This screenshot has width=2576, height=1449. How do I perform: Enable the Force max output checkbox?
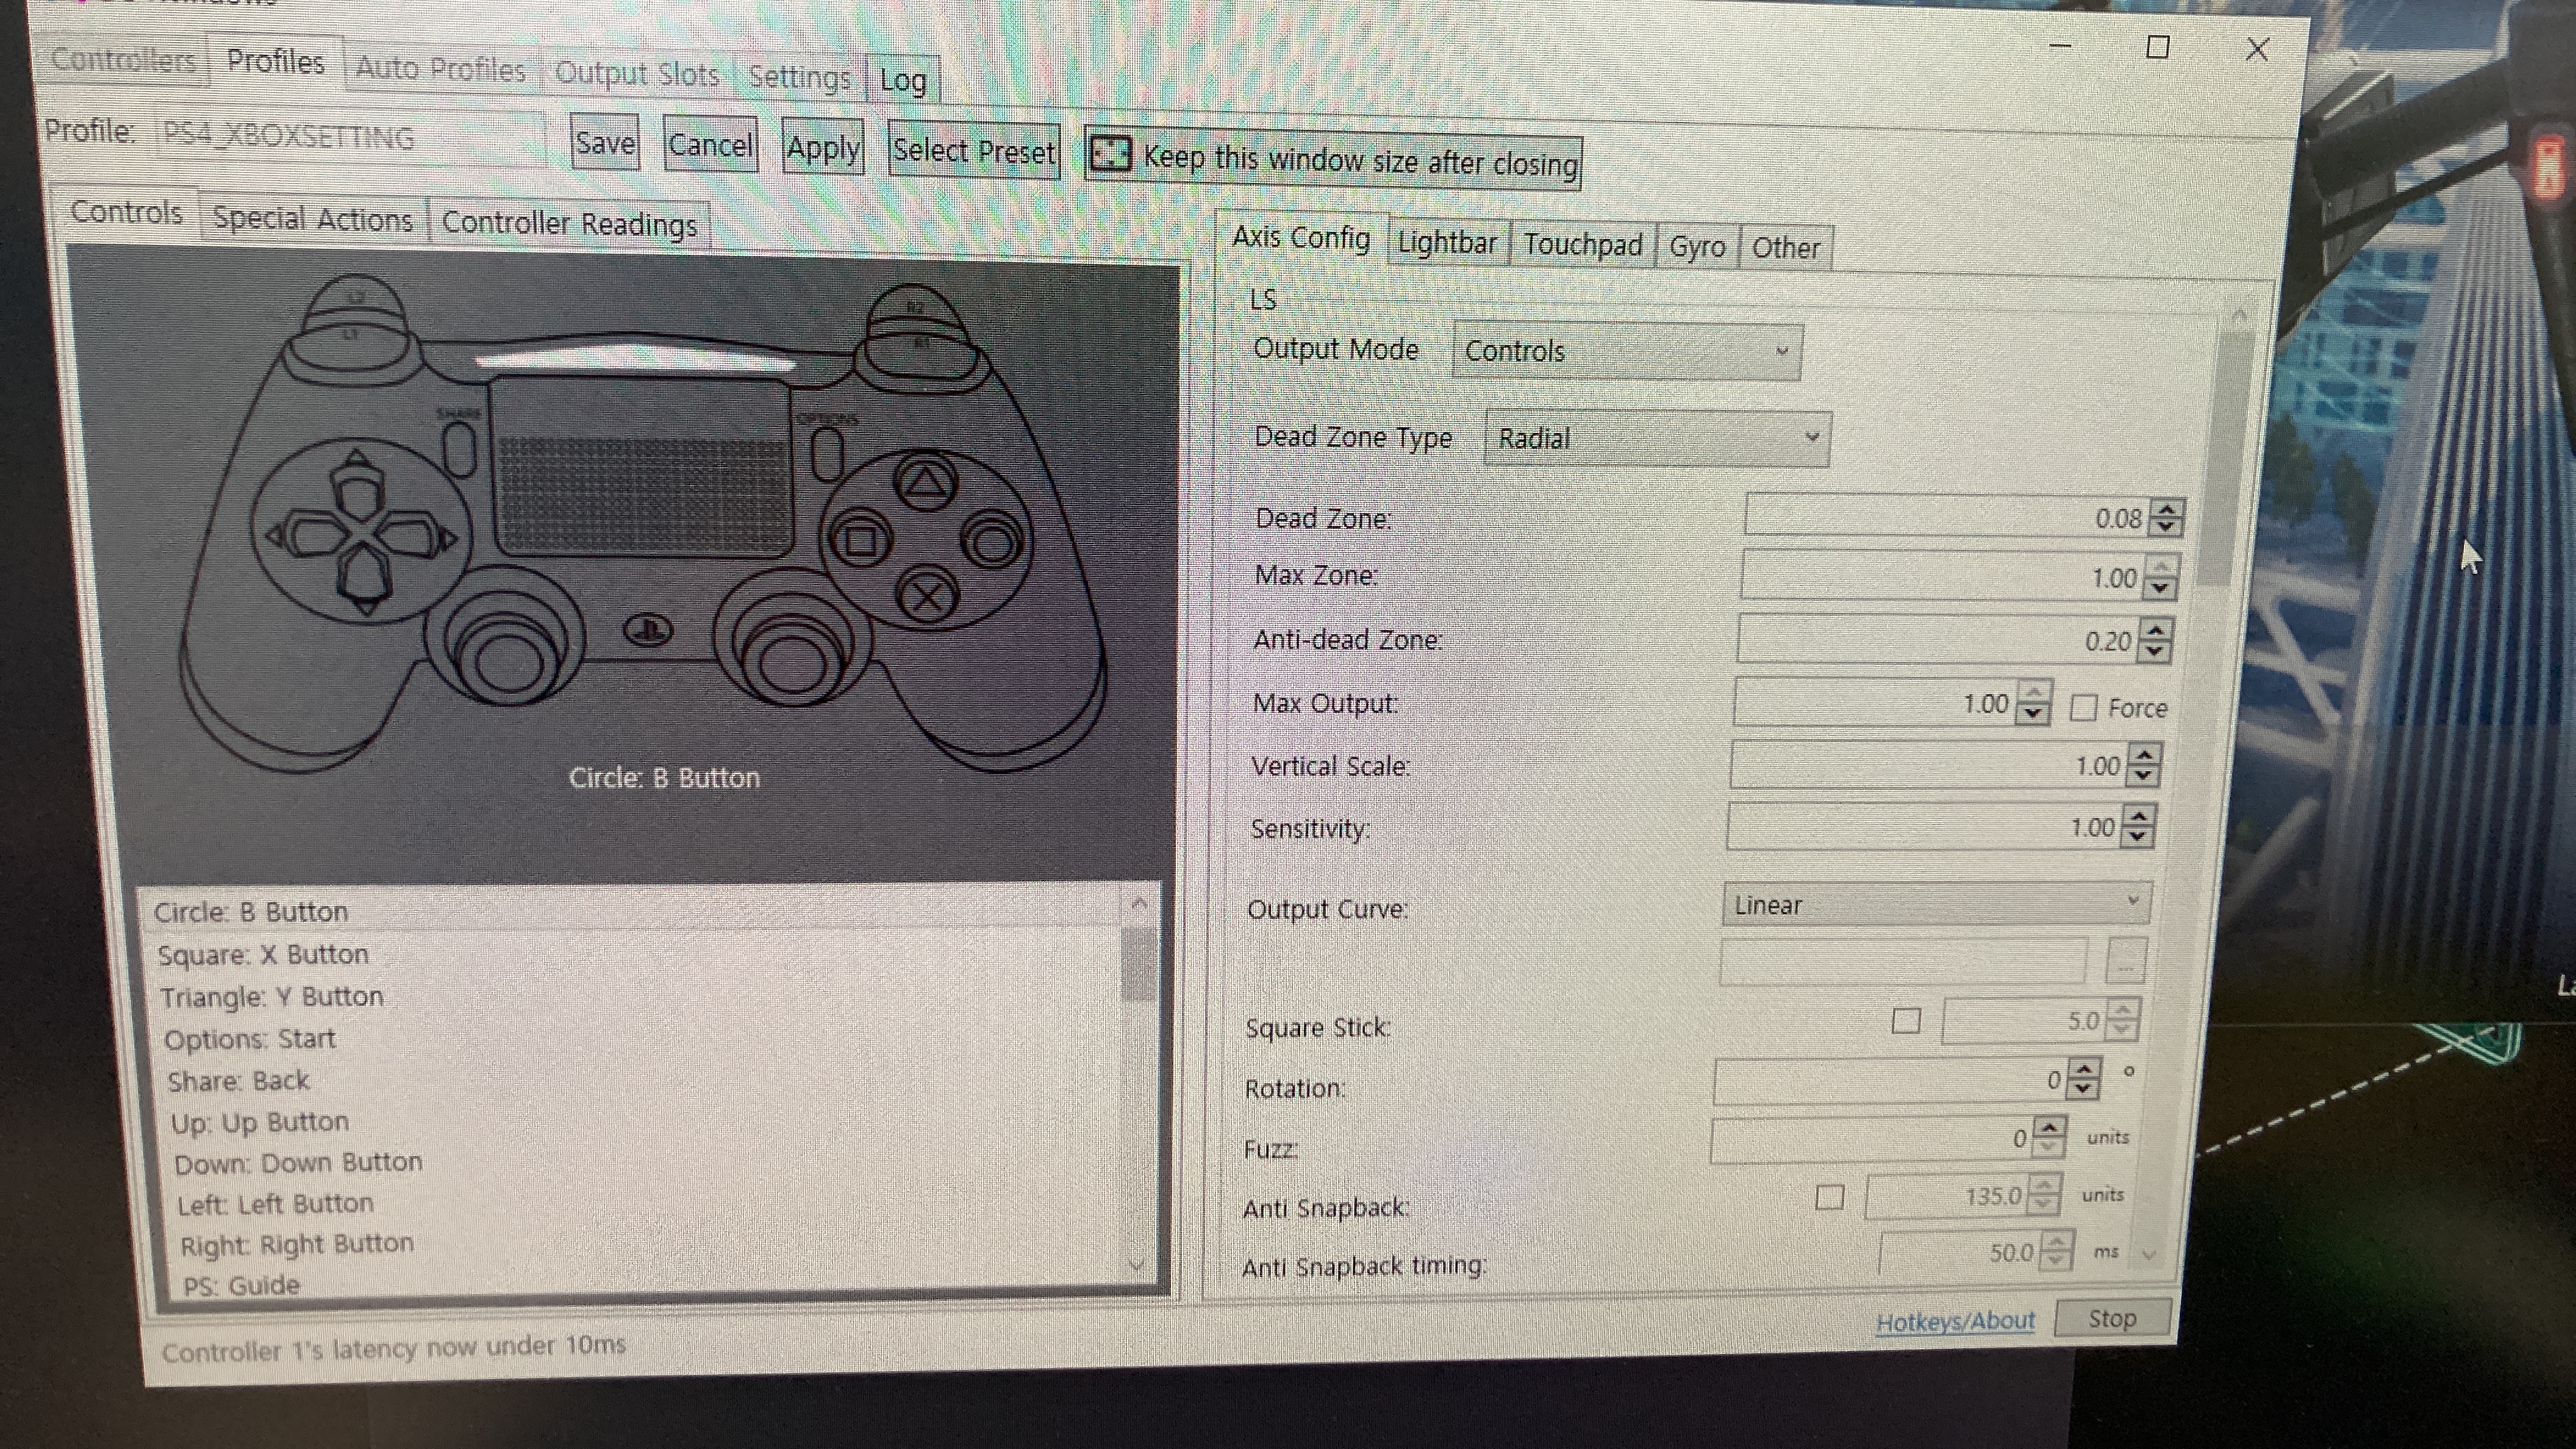2083,708
